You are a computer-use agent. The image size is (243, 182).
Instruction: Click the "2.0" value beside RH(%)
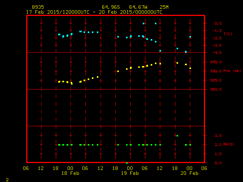point(218,145)
